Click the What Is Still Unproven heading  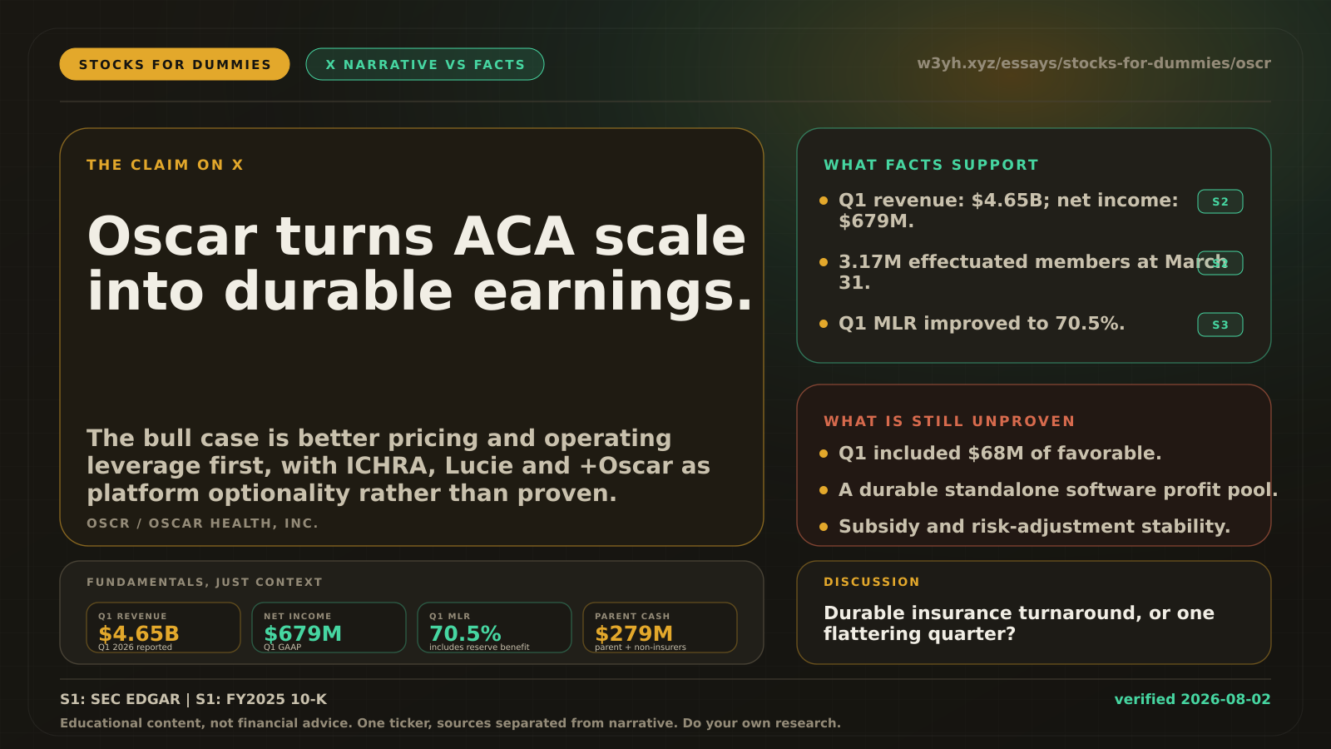[x=949, y=421]
